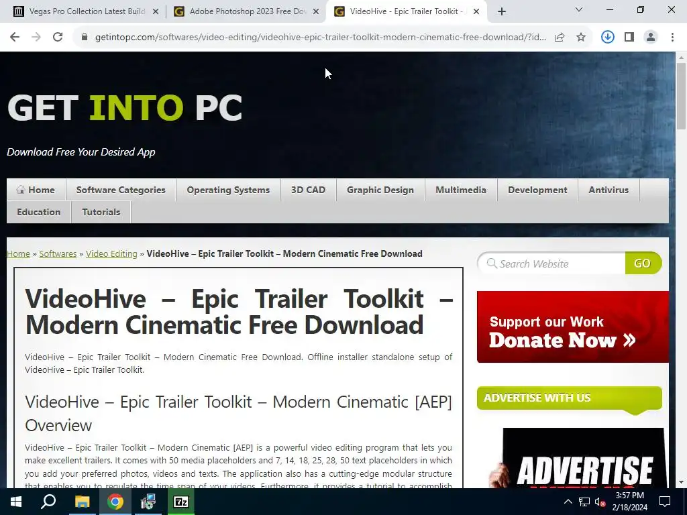Open Multimedia menu item
This screenshot has height=515, width=687.
(x=461, y=190)
